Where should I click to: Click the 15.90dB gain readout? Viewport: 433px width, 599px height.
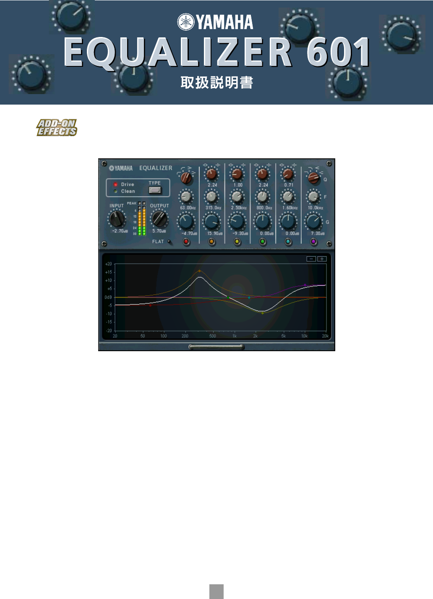tap(215, 234)
